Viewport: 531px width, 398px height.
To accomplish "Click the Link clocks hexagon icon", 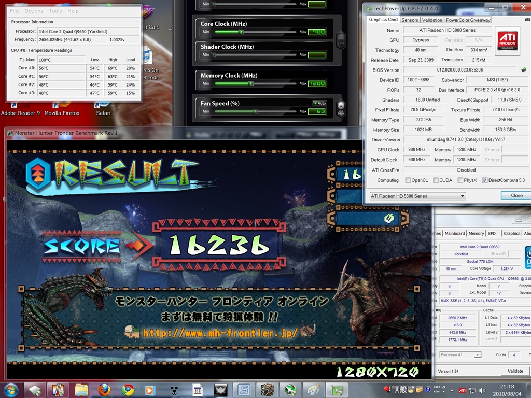I will tap(340, 40).
